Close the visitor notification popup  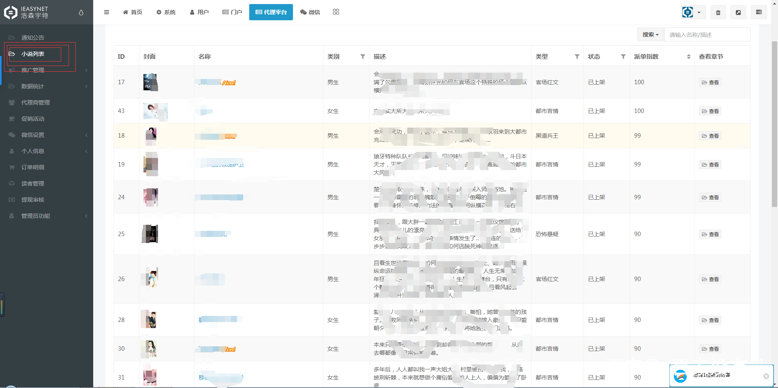tap(766, 376)
